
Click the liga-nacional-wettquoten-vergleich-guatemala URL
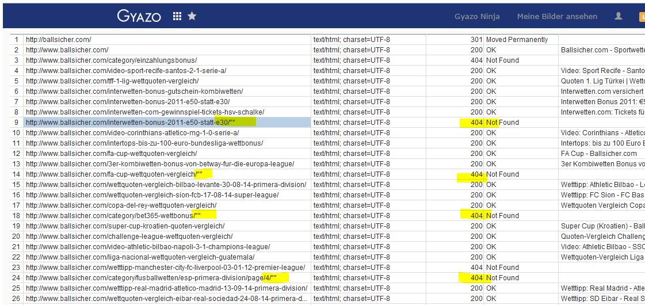tap(140, 257)
